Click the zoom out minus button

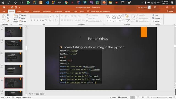[x=152, y=97]
